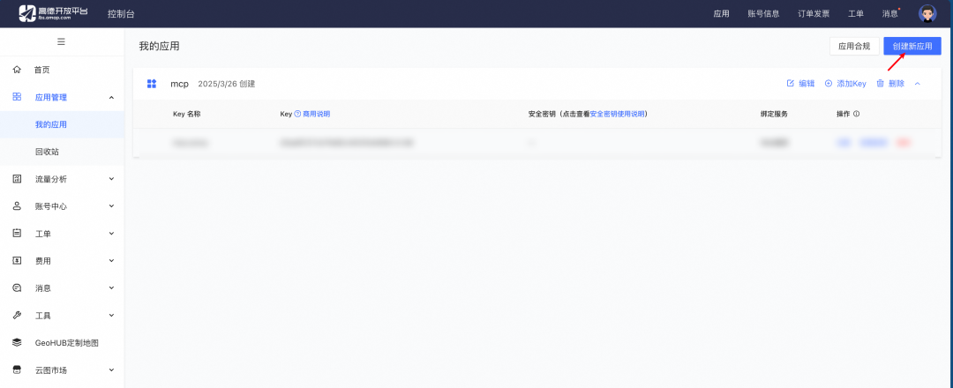This screenshot has height=388, width=953.
Task: Click the Key 名称 column header
Action: pyautogui.click(x=186, y=114)
